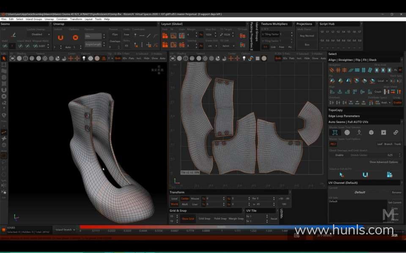Image resolution: width=406 pixels, height=253 pixels.
Task: Enable Check Overlaps and Limit Stretch
Action: click(339, 155)
